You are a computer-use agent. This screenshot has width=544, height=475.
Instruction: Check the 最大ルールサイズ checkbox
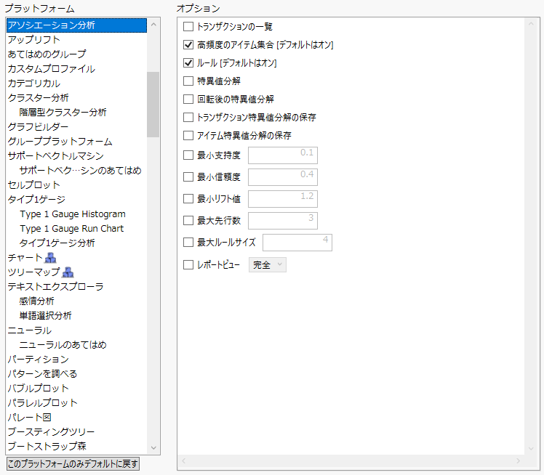(x=188, y=242)
